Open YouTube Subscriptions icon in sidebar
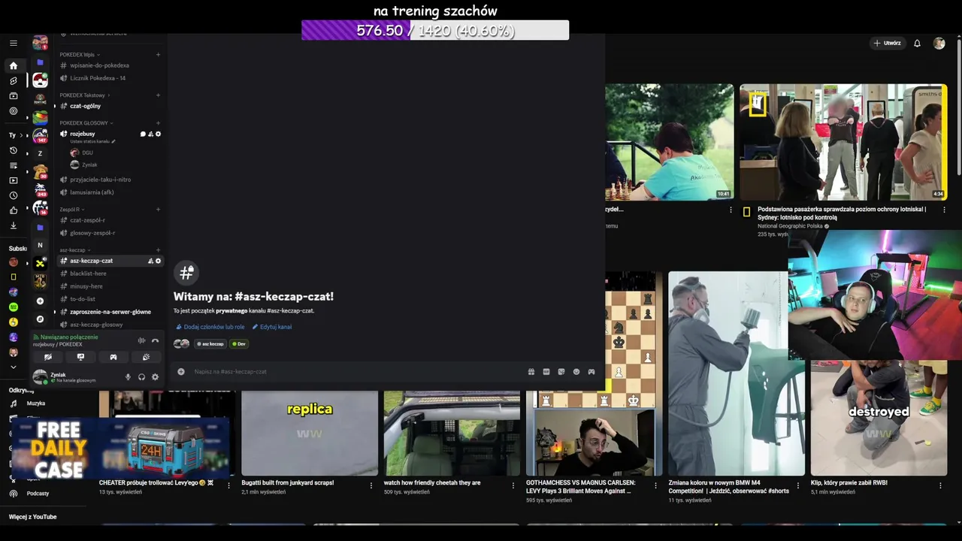Screen dimensions: 962x541 pyautogui.click(x=13, y=96)
